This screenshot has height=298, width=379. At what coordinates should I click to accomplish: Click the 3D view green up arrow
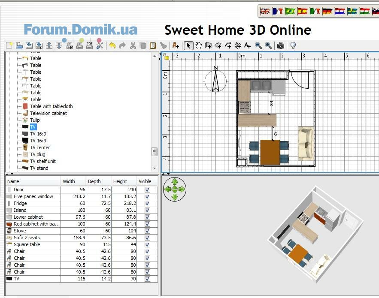175,181
